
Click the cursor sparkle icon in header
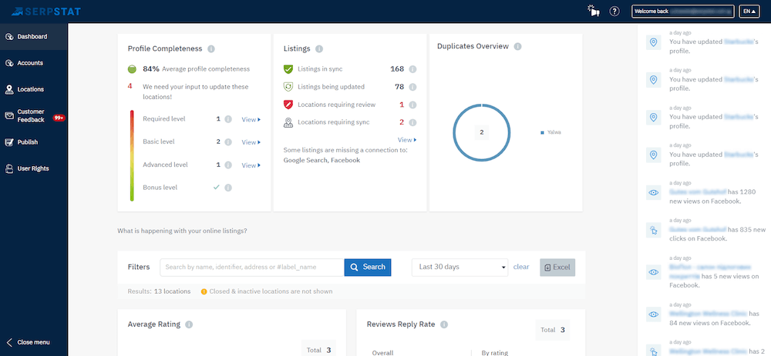point(592,12)
